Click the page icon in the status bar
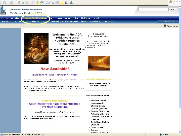 pos(1,134)
